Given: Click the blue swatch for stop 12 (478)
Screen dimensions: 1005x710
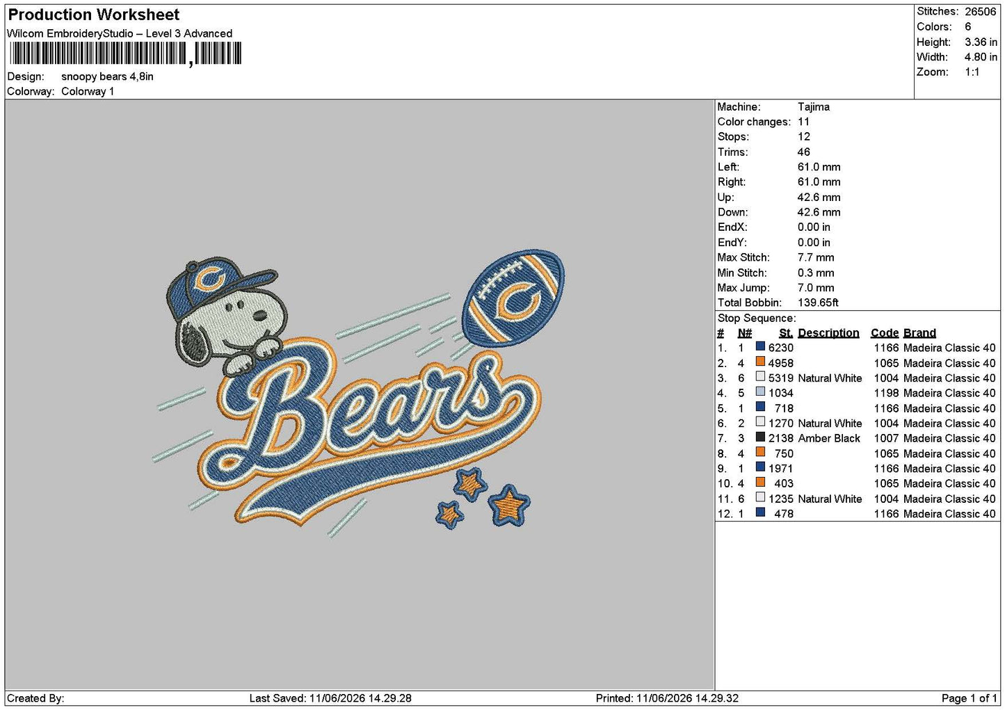Looking at the screenshot, I should pyautogui.click(x=760, y=513).
